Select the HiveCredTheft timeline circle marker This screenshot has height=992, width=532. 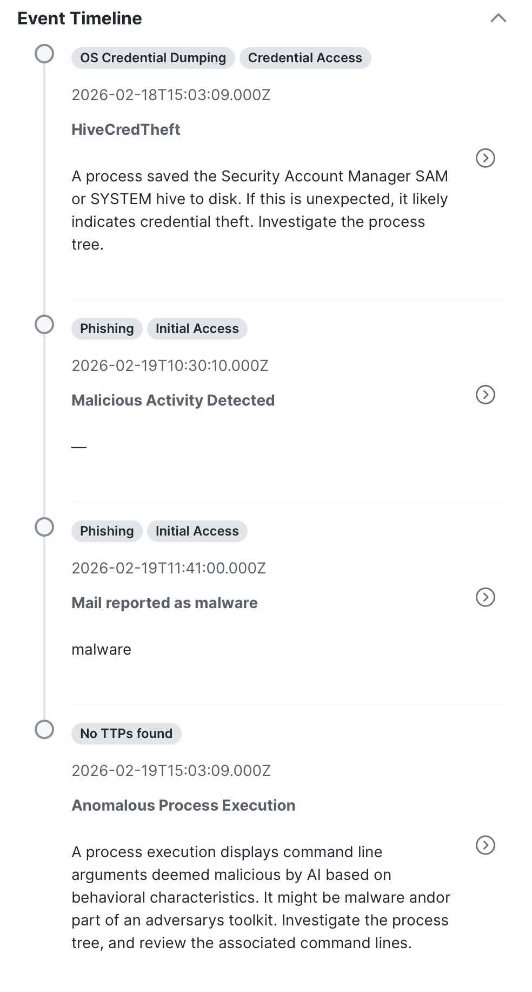[44, 54]
